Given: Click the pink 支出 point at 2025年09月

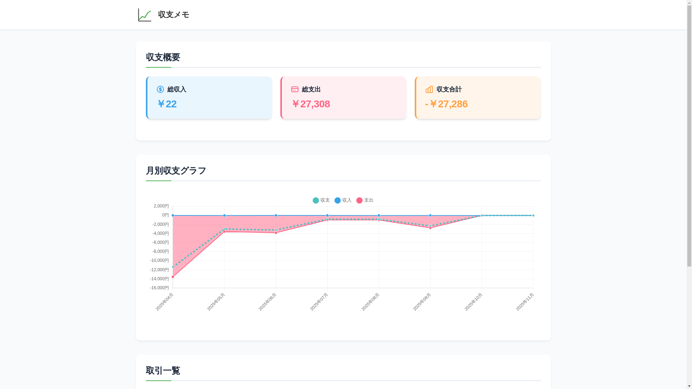Looking at the screenshot, I should pyautogui.click(x=430, y=228).
